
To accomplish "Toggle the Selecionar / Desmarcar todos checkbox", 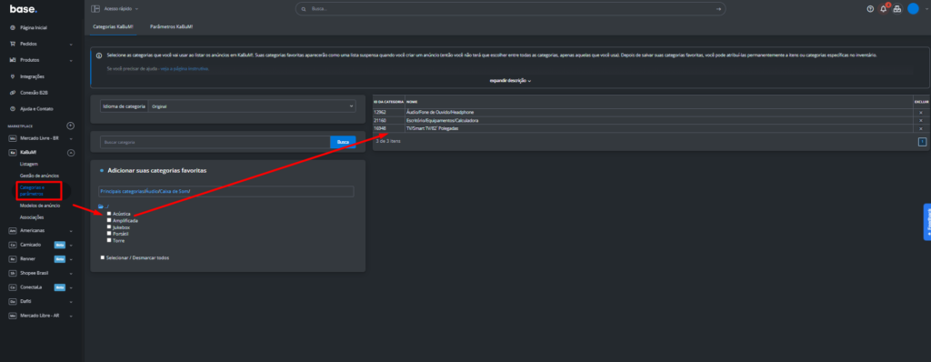I will pos(103,257).
